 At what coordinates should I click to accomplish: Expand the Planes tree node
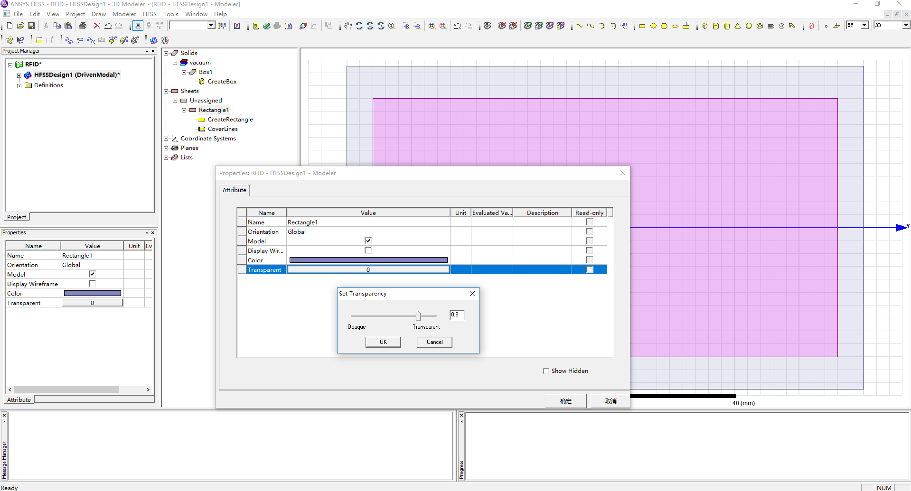[166, 148]
